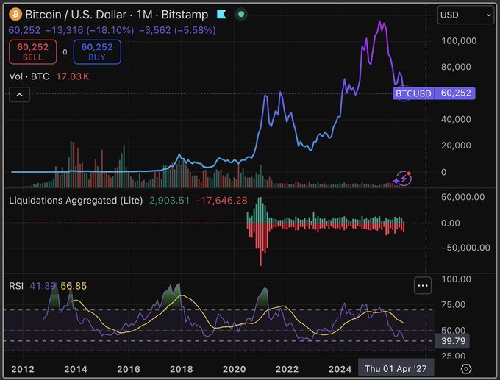Click the BTCUSD price label tag
The image size is (500, 380).
(413, 93)
